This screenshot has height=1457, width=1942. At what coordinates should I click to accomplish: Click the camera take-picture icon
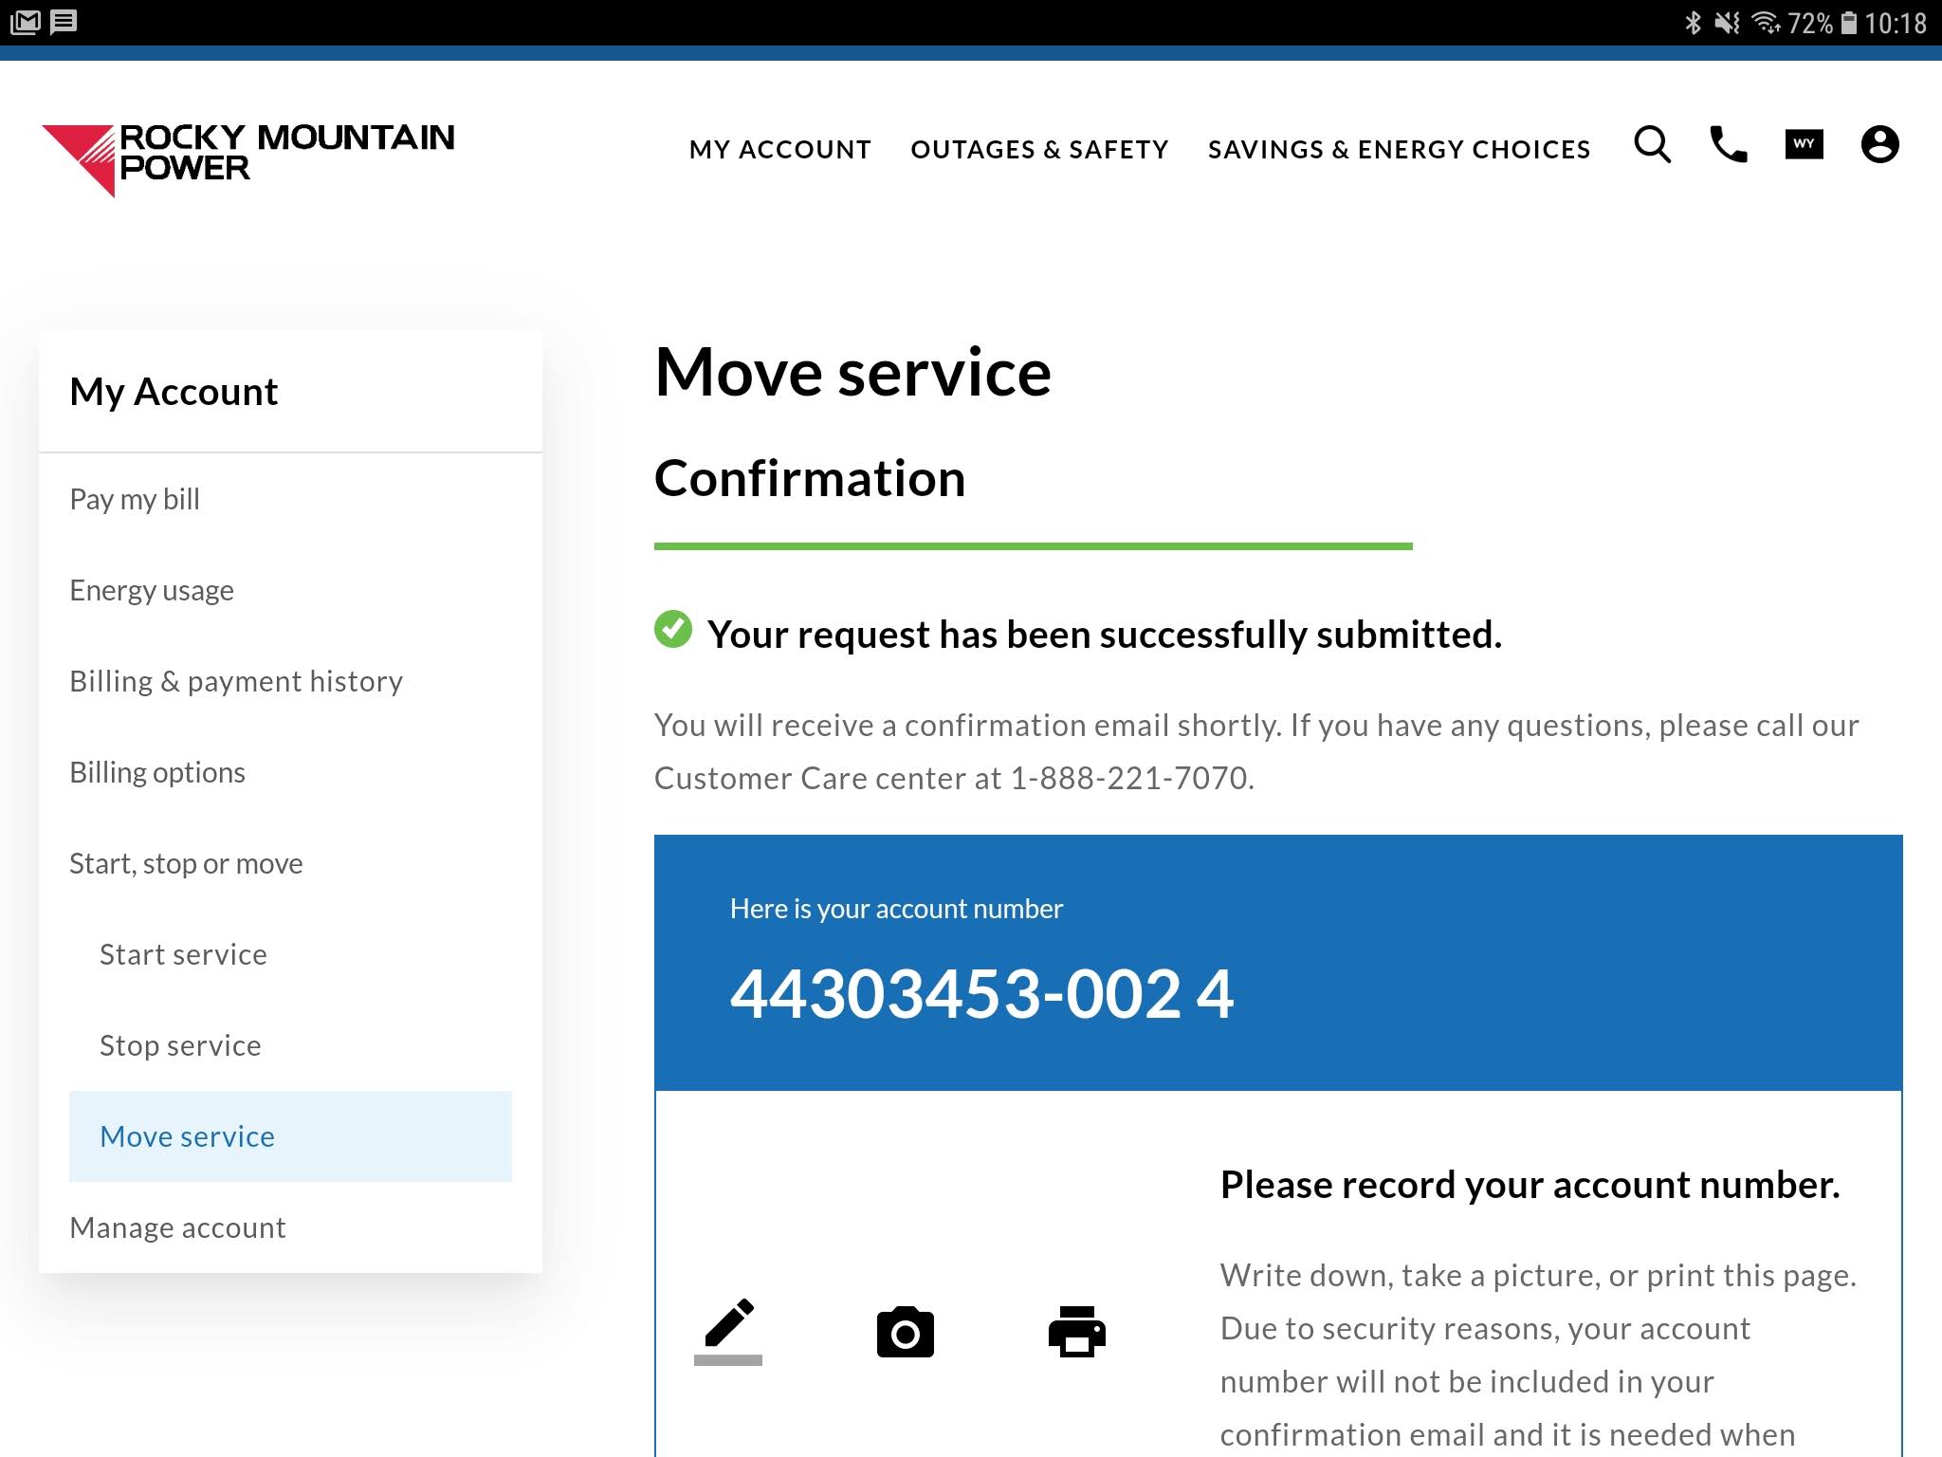(905, 1332)
